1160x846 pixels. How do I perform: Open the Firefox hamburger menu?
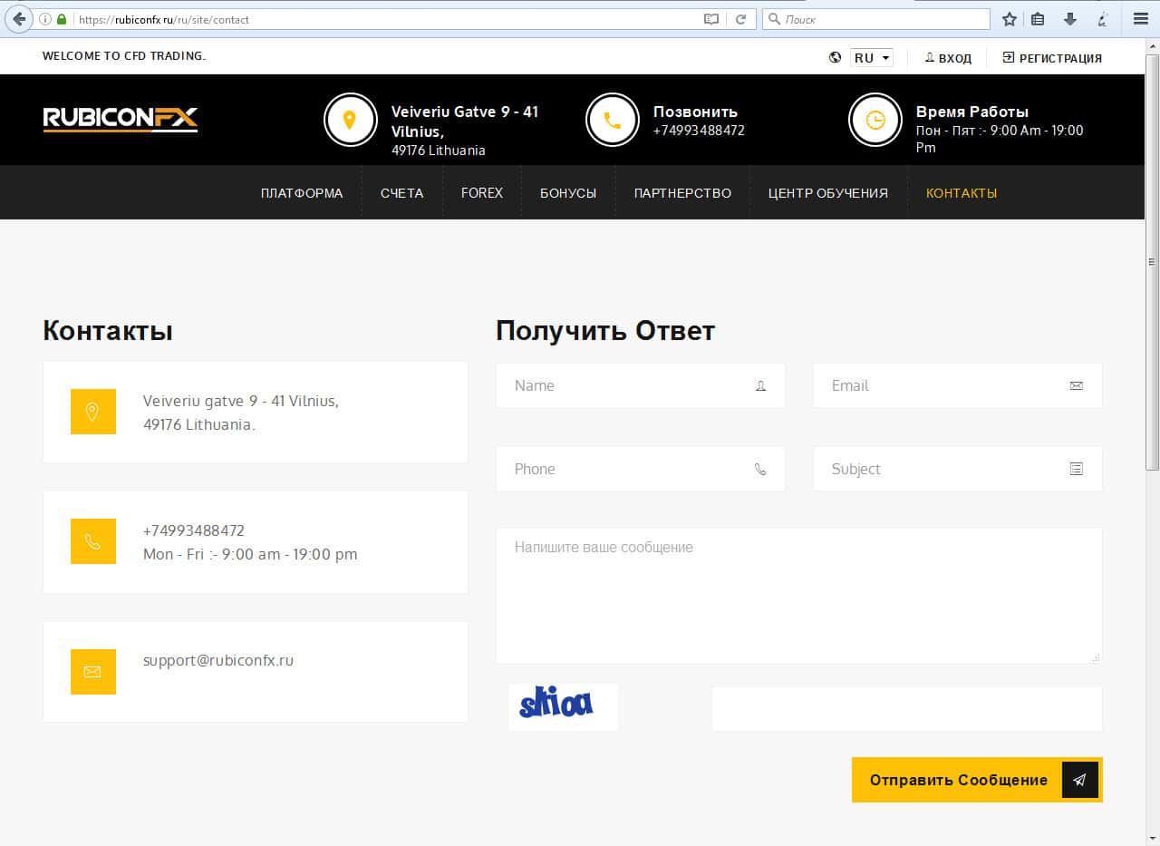click(x=1140, y=19)
